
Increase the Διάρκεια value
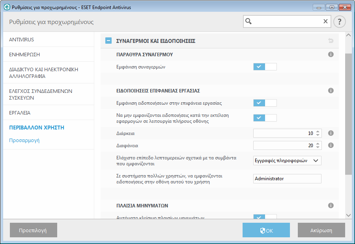click(318, 131)
